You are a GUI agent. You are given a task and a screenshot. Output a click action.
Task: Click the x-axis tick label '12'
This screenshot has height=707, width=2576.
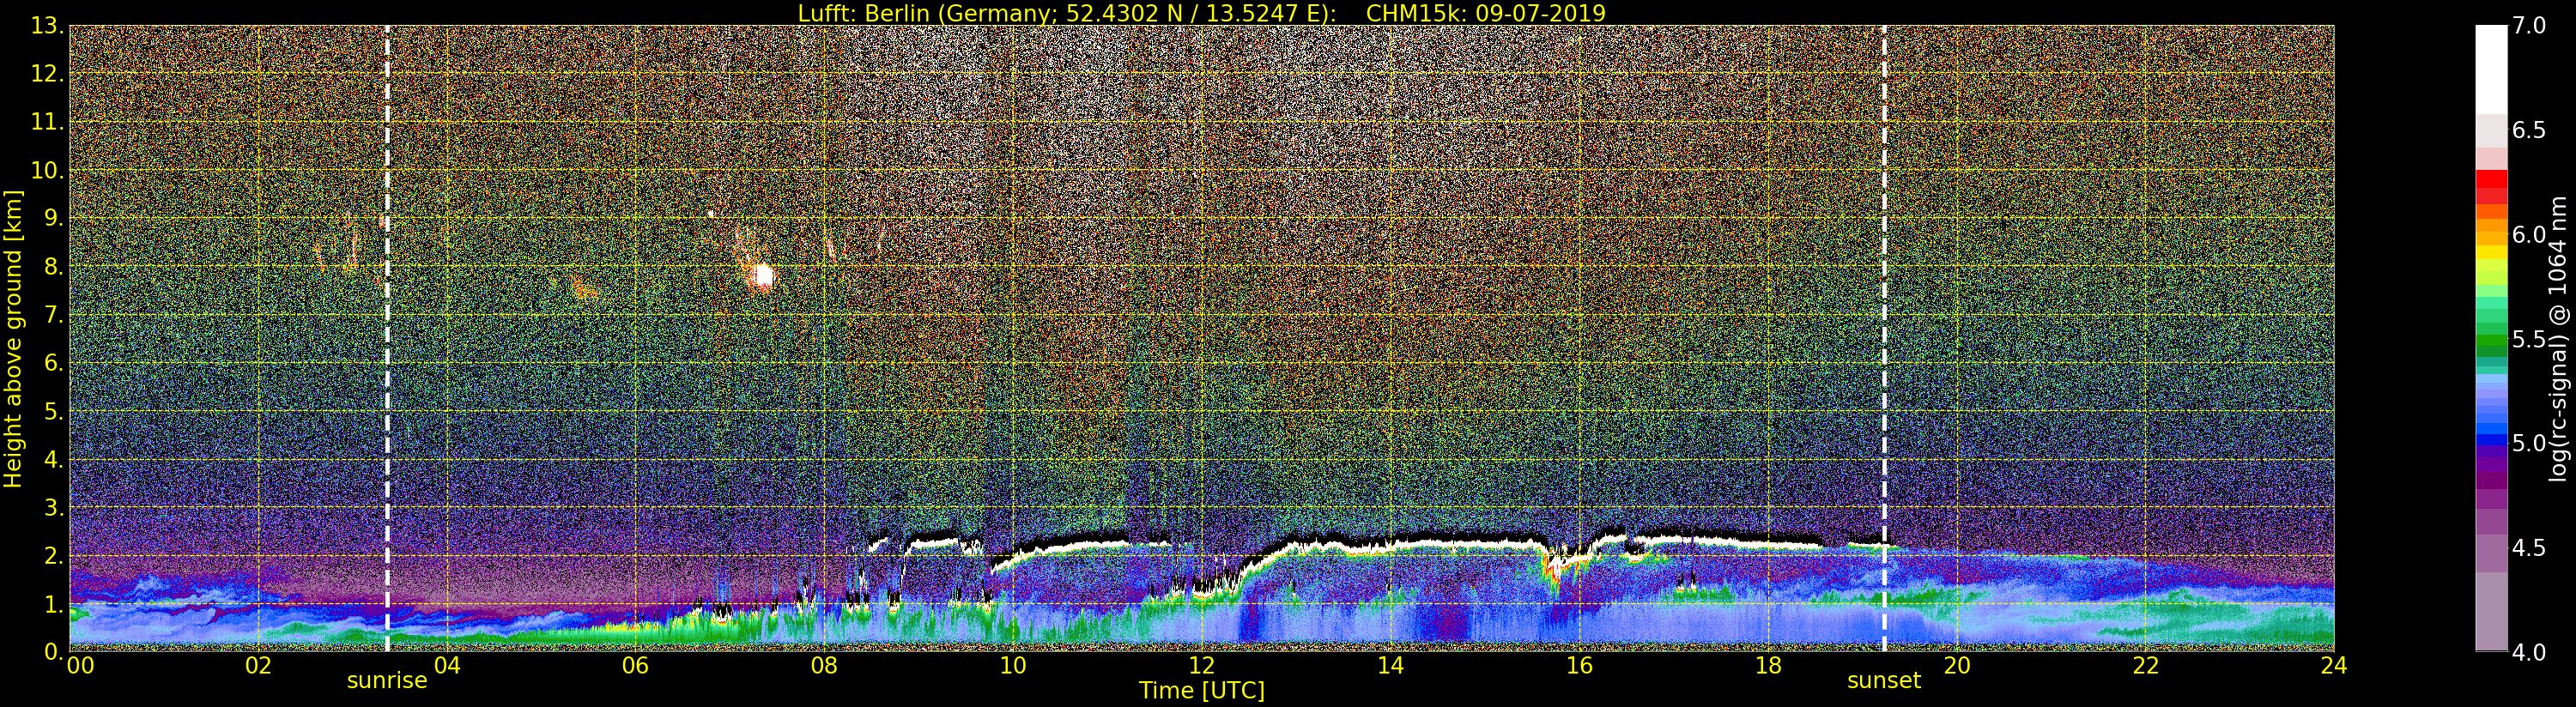coord(1202,666)
